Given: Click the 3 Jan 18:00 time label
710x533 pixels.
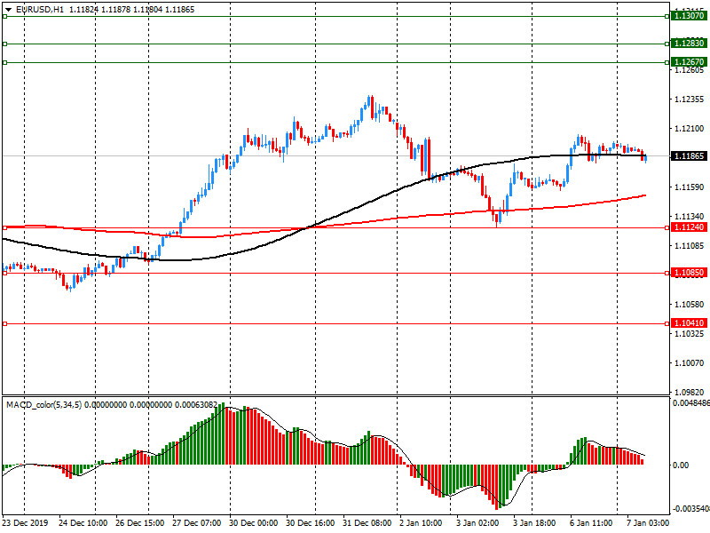Looking at the screenshot, I should click(534, 522).
